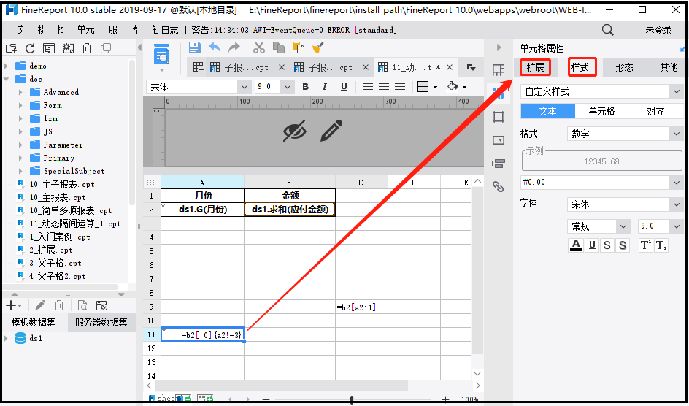Image resolution: width=689 pixels, height=406 pixels.
Task: Edit selected dataset with pencil icon
Action: coord(40,305)
